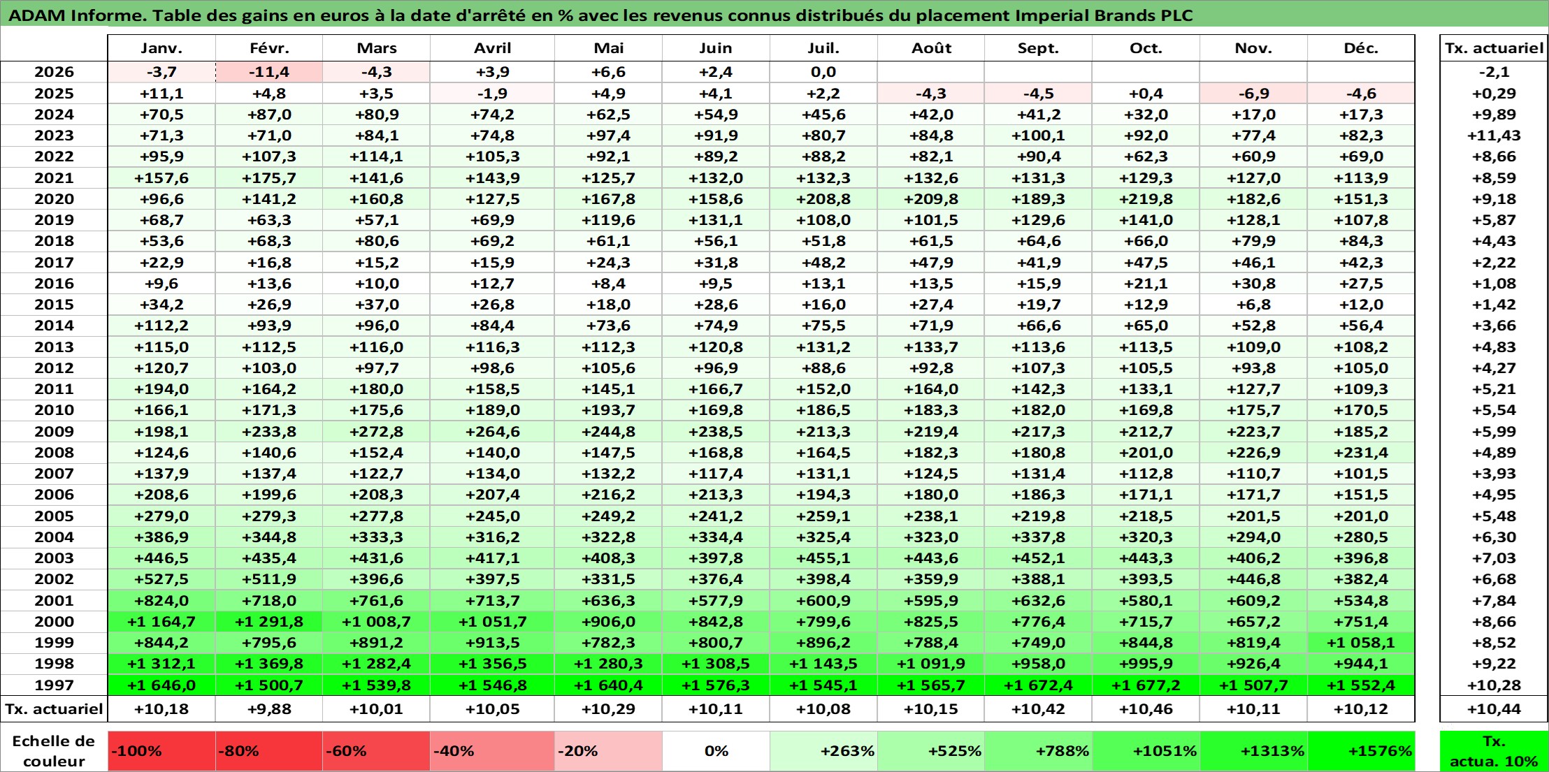Click the 2000 year row label
Screen dimensions: 1549x772
click(x=54, y=622)
